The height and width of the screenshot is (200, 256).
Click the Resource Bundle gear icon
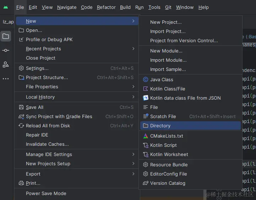pyautogui.click(x=145, y=165)
